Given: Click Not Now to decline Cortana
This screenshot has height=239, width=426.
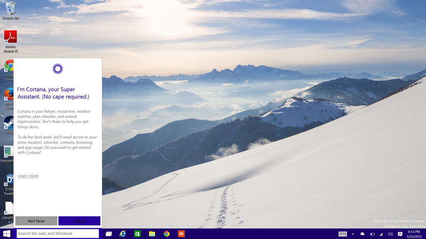Looking at the screenshot, I should pyautogui.click(x=36, y=221).
